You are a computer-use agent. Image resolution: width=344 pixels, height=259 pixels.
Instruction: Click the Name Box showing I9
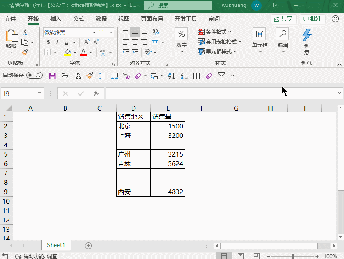point(23,93)
